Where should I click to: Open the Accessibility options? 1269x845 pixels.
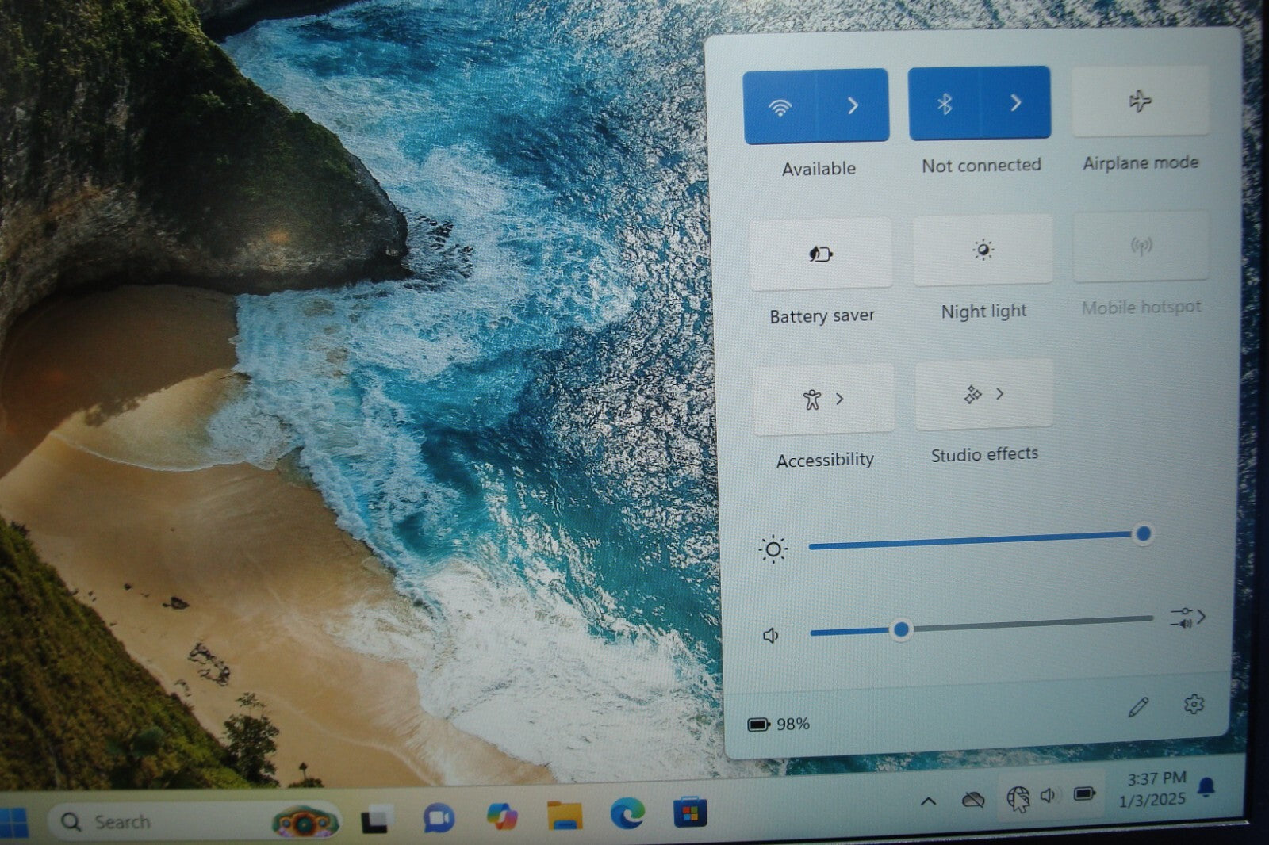[822, 400]
